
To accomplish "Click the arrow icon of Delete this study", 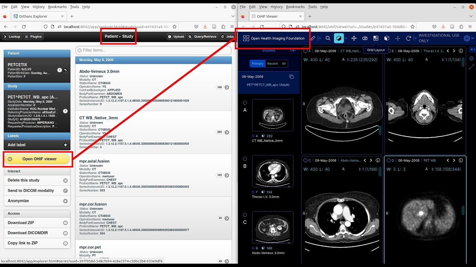I will [x=65, y=181].
